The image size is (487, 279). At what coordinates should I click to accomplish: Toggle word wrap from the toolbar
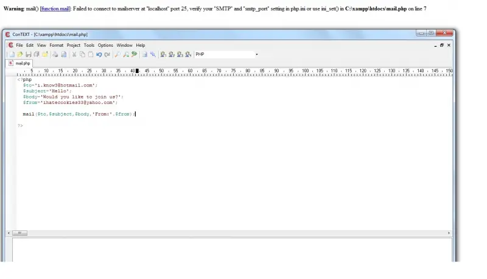coord(145,55)
